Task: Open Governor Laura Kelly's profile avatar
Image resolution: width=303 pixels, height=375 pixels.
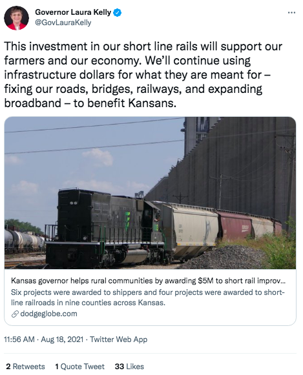Action: 17,18
